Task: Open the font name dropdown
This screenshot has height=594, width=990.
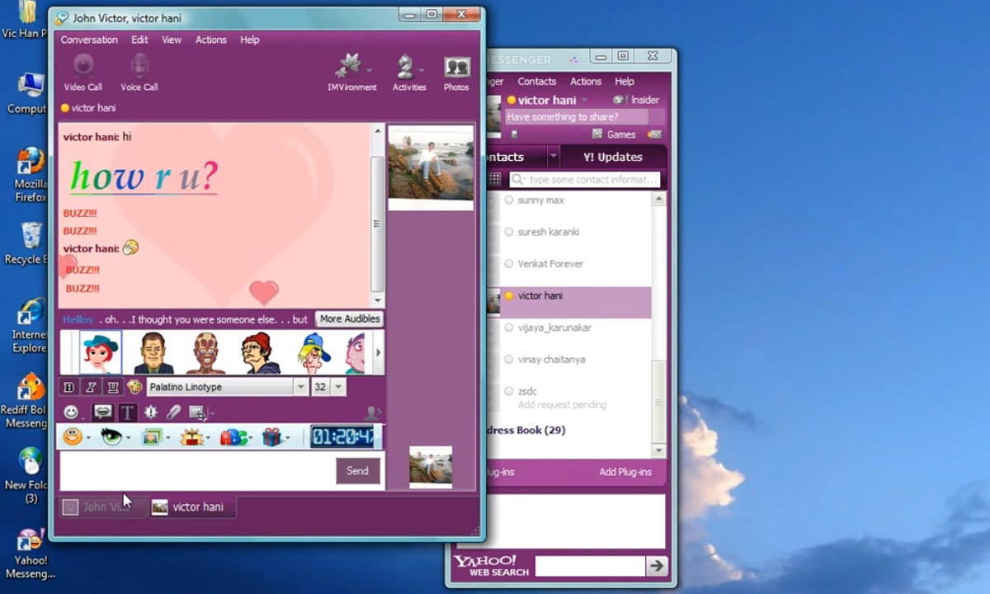Action: coord(301,387)
